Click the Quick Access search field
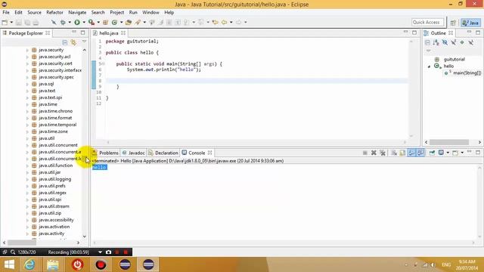 pyautogui.click(x=427, y=22)
